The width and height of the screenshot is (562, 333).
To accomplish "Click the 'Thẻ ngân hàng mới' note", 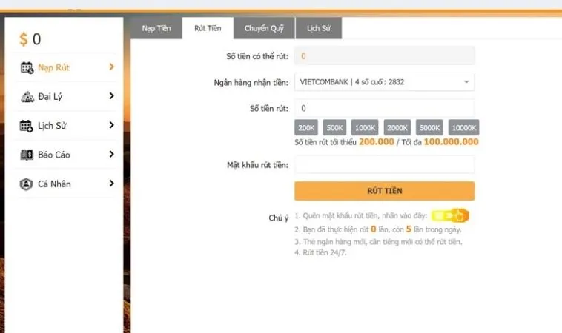I will click(378, 242).
